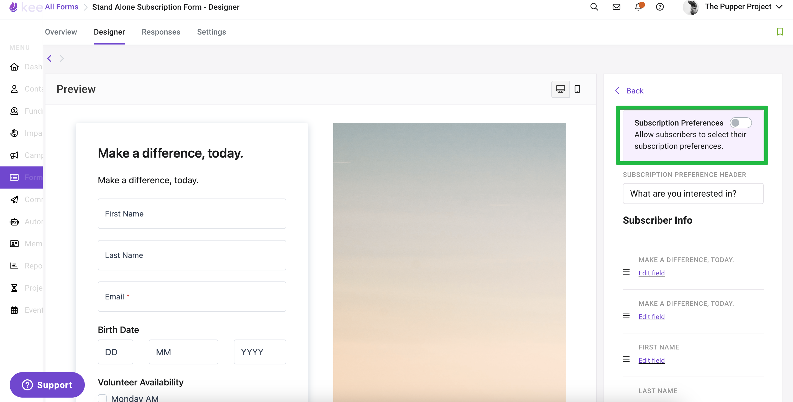Screen dimensions: 793x402
Task: Click the 'Birth Date' label
Action: coord(119,330)
